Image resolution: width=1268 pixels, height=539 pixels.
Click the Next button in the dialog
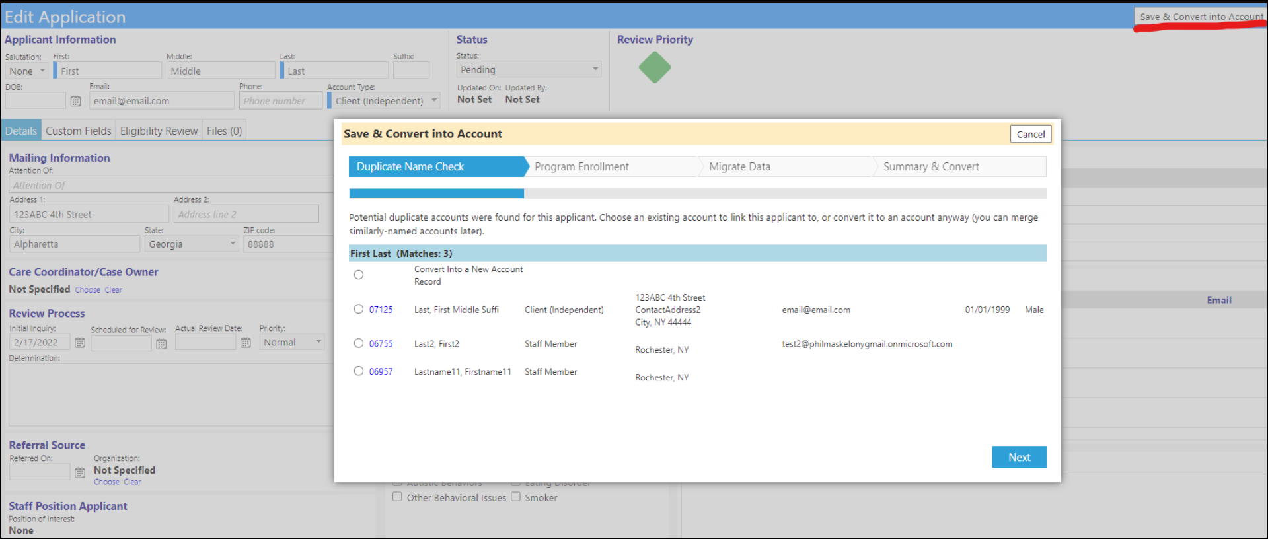1019,457
